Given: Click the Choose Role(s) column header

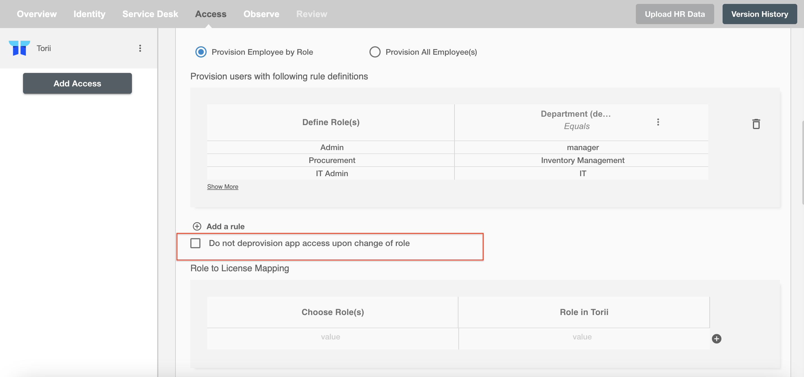Looking at the screenshot, I should click(332, 312).
